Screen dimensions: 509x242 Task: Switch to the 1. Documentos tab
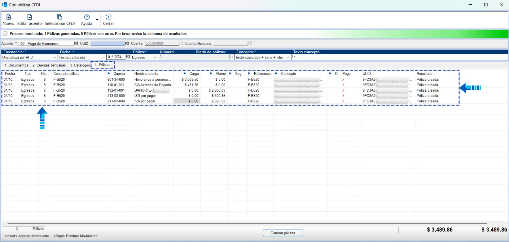coord(16,65)
